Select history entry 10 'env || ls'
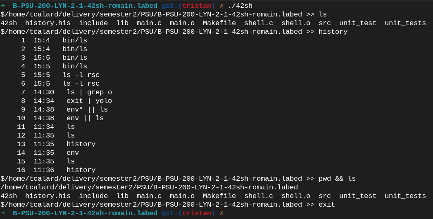 click(85, 118)
